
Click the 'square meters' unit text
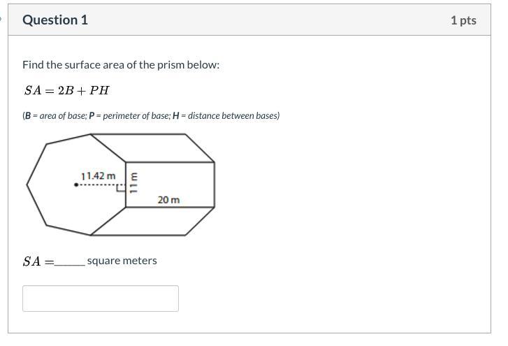[122, 261]
